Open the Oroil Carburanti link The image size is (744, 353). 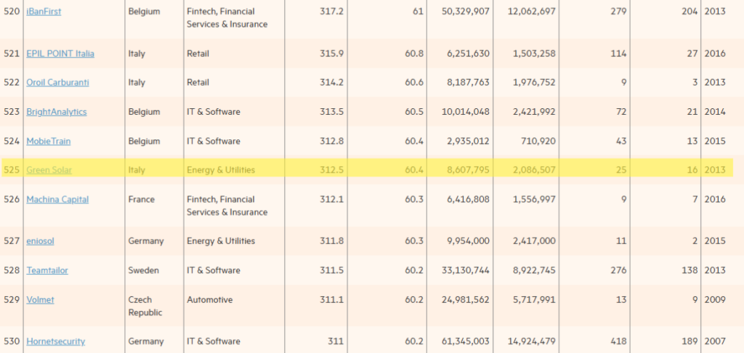click(58, 83)
